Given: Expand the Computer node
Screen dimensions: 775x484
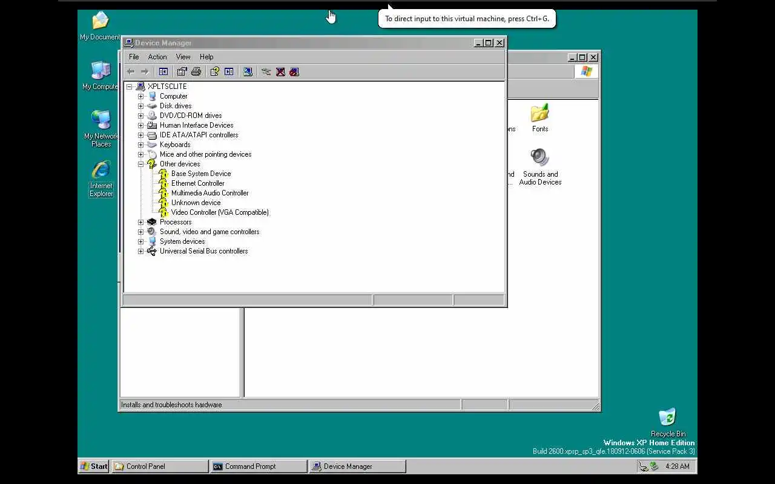Looking at the screenshot, I should coord(140,96).
